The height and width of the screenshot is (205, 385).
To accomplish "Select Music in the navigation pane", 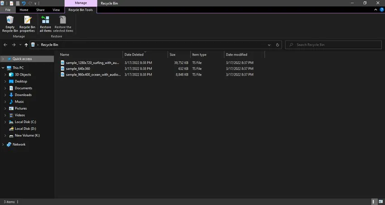I will tap(19, 101).
